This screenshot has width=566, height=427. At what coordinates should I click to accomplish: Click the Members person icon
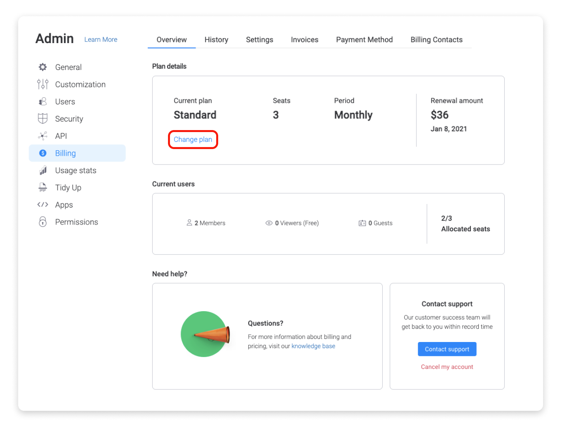coord(189,223)
